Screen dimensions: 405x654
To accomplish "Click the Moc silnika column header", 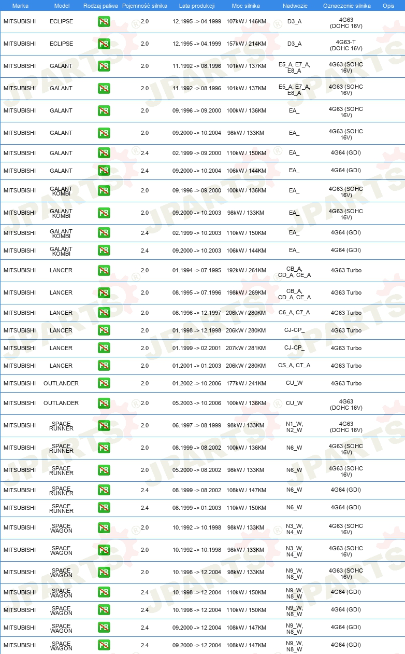I will tap(246, 6).
